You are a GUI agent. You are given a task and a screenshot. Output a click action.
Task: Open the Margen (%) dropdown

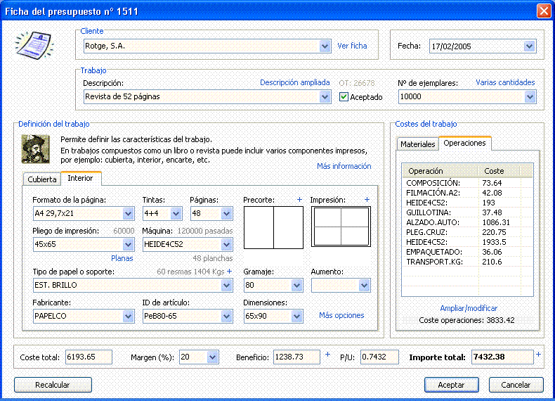[x=212, y=357]
